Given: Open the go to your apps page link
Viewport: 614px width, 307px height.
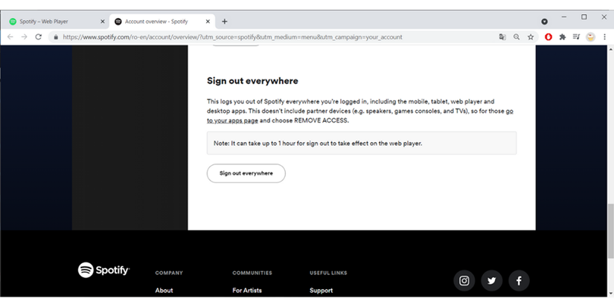Looking at the screenshot, I should point(232,120).
